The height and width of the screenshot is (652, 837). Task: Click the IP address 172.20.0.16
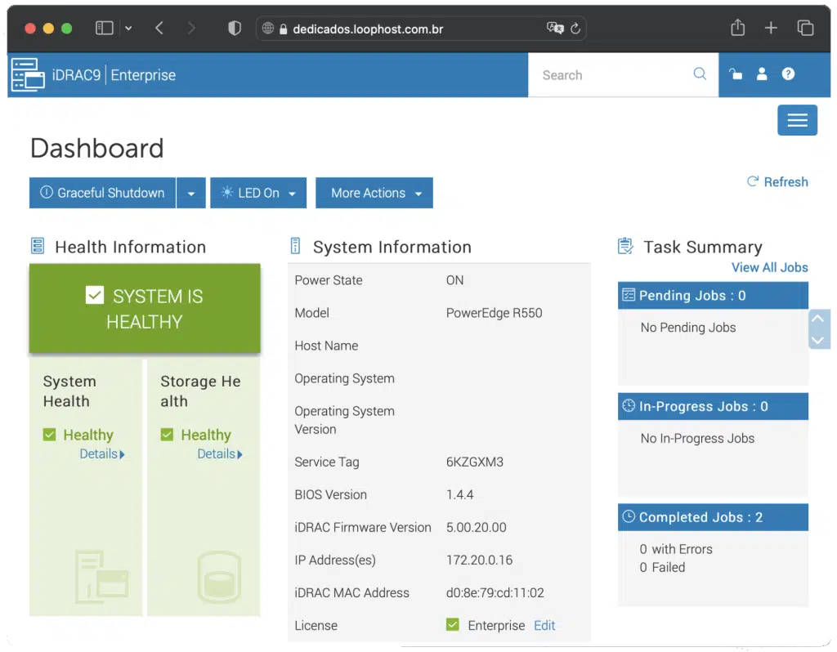[479, 560]
